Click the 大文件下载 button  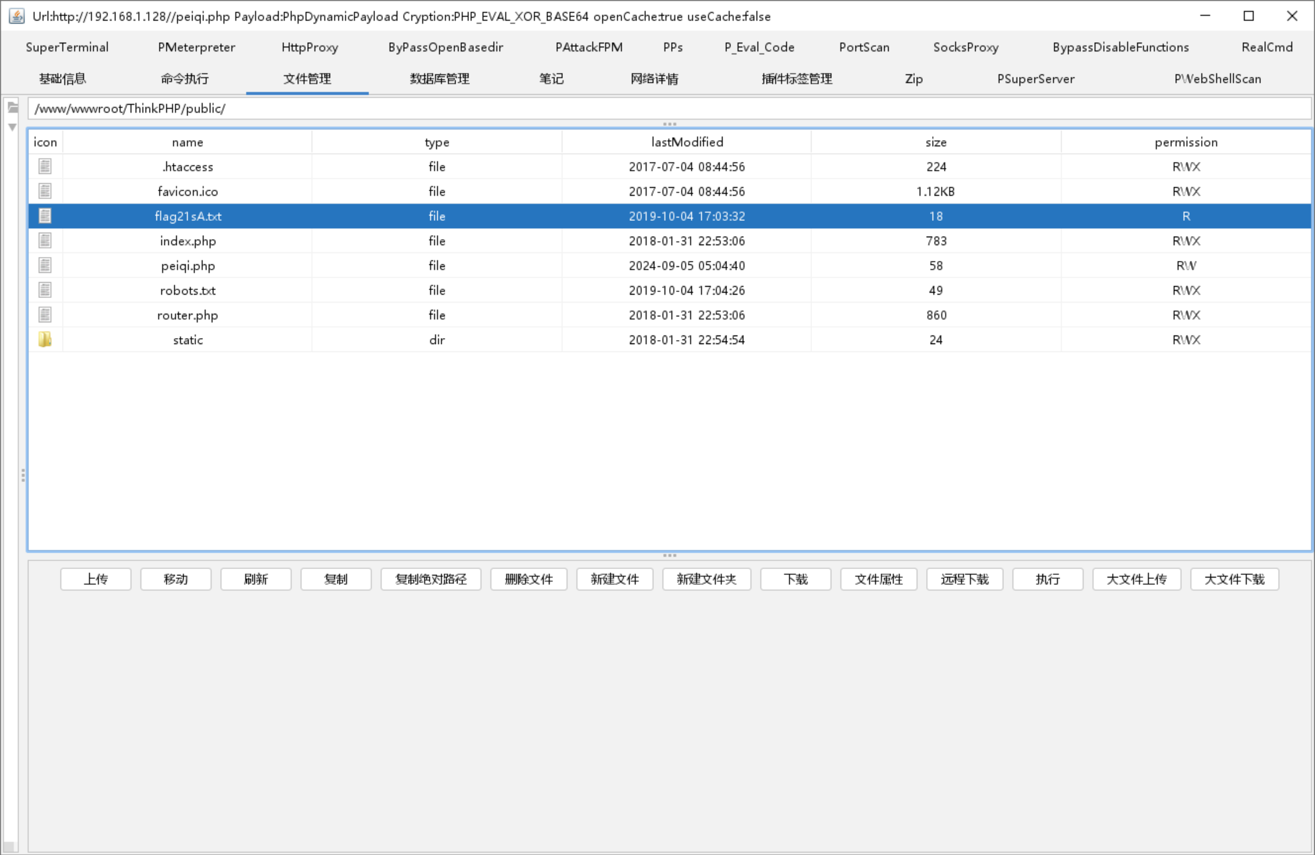1235,579
